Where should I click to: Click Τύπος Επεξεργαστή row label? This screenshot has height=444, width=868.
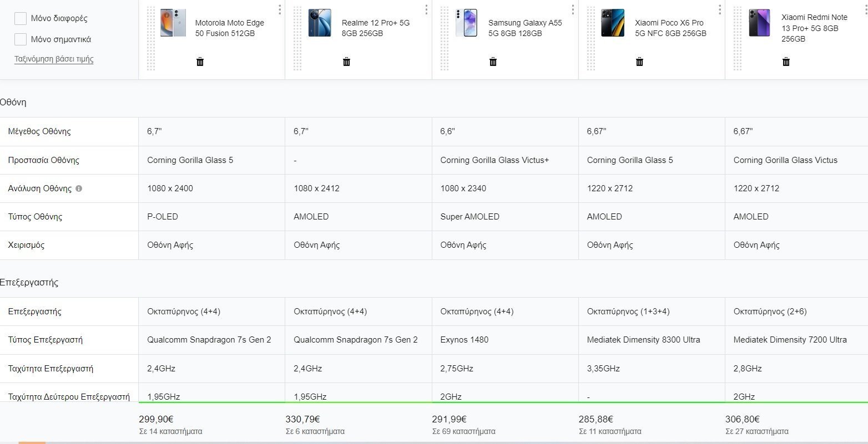(46, 340)
